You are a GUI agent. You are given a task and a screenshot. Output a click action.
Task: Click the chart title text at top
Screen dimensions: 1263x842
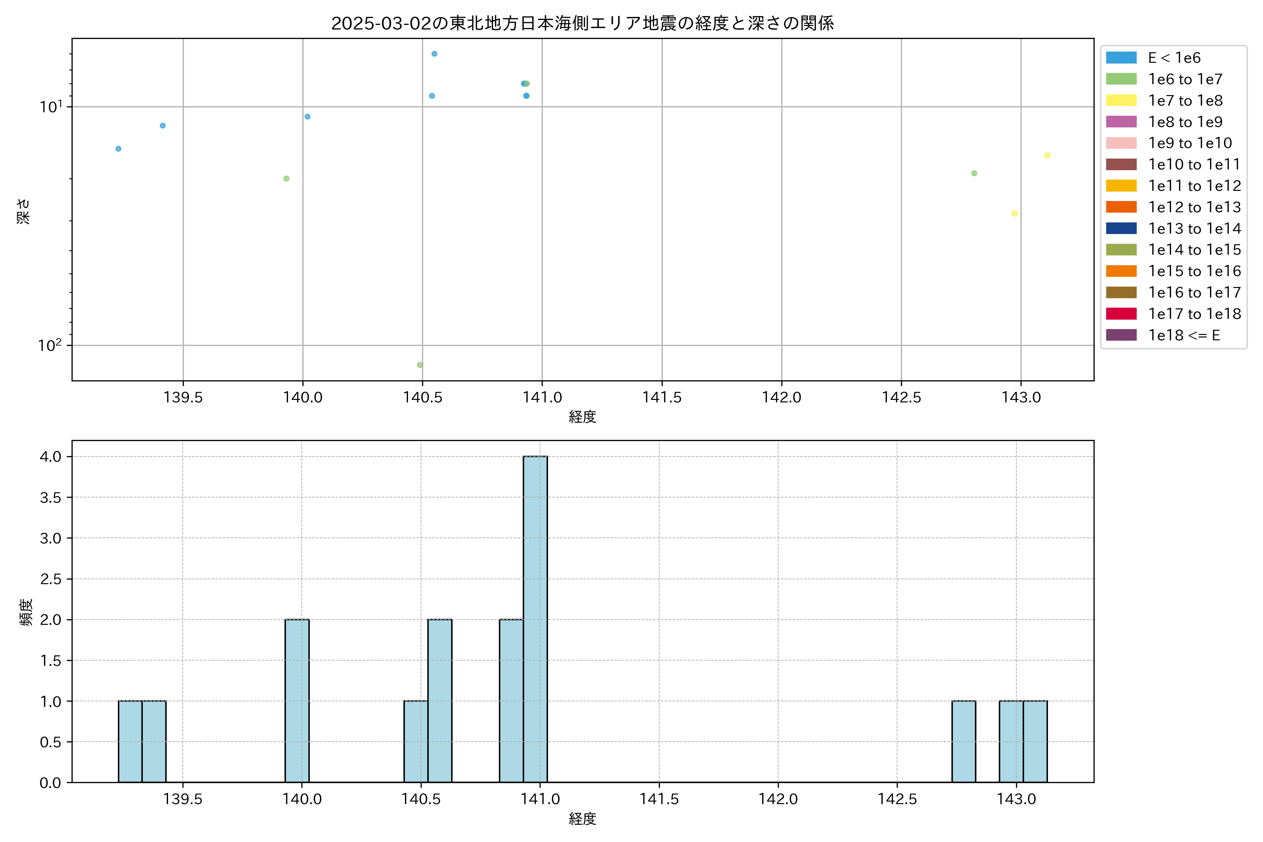click(582, 23)
